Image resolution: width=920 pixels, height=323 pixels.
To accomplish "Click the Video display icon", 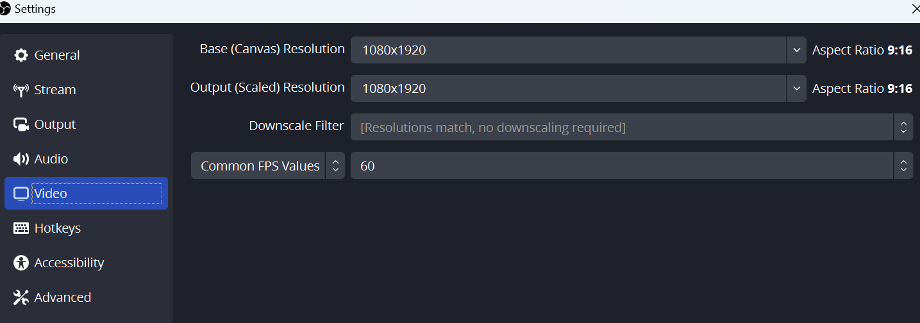I will [x=21, y=194].
